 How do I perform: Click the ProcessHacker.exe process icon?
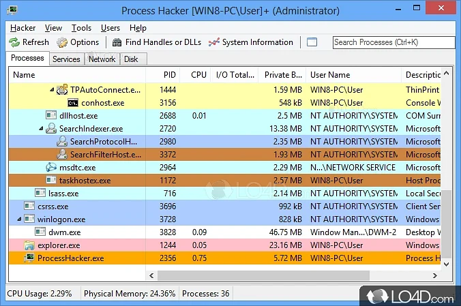tap(29, 258)
